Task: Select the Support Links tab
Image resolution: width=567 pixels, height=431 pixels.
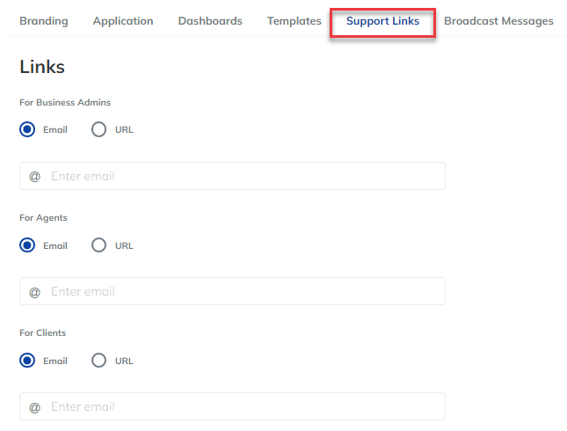Action: click(x=382, y=21)
